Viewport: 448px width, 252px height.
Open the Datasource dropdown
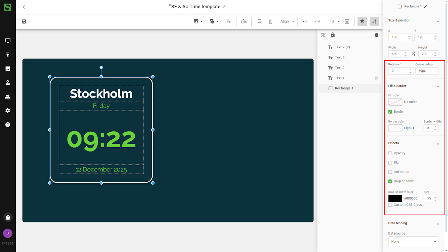coord(413,241)
